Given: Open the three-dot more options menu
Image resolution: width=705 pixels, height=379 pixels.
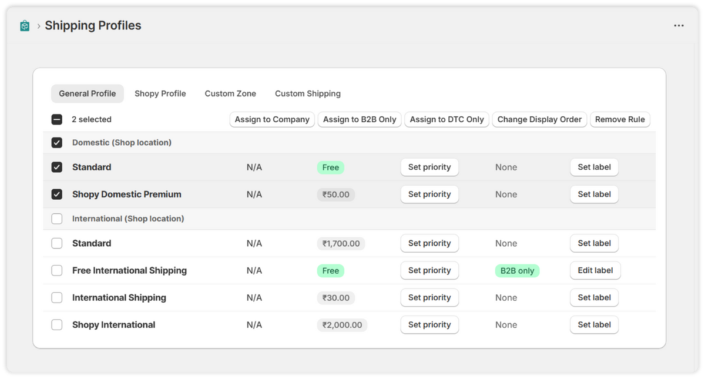Looking at the screenshot, I should pos(679,26).
